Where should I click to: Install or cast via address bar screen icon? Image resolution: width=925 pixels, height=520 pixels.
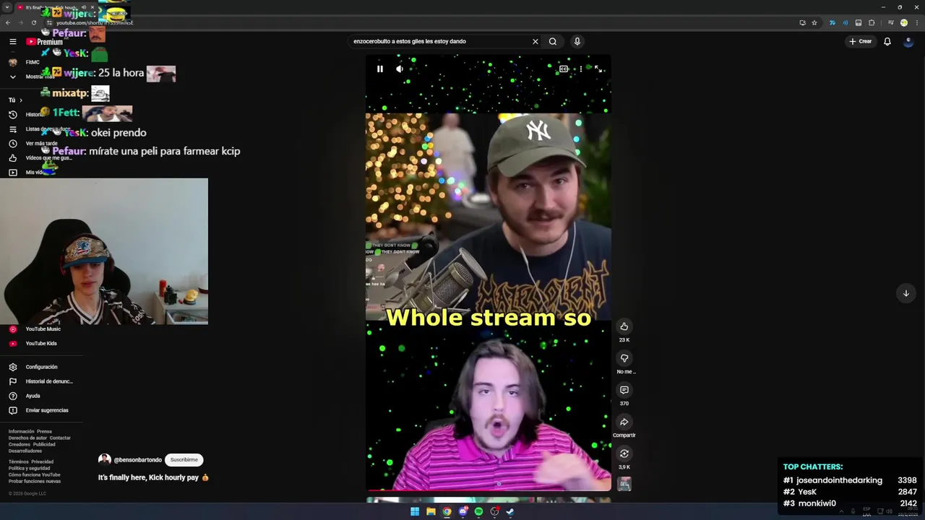(x=802, y=22)
